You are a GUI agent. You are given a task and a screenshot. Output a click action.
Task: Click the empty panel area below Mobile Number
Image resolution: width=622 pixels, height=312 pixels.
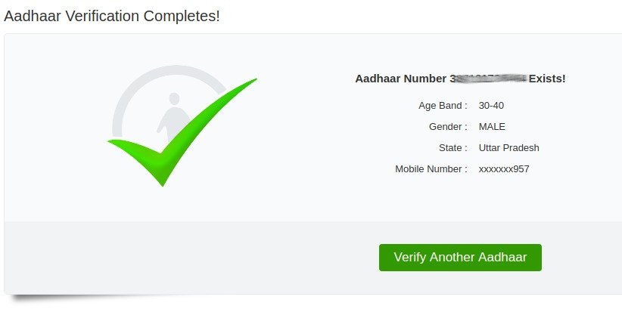pyautogui.click(x=460, y=198)
